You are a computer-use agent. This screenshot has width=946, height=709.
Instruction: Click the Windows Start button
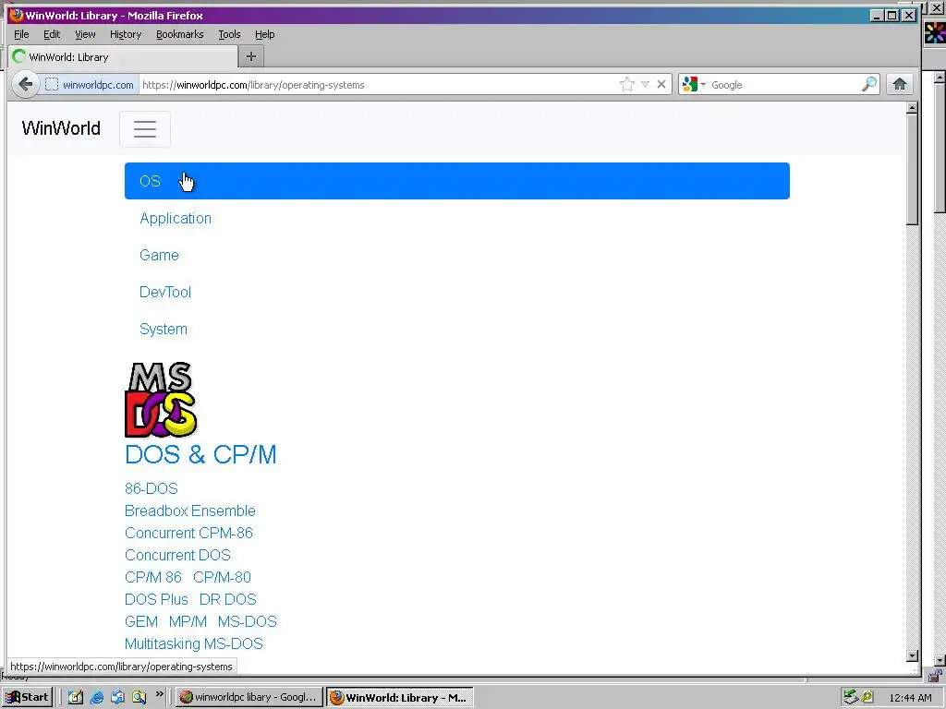coord(28,697)
